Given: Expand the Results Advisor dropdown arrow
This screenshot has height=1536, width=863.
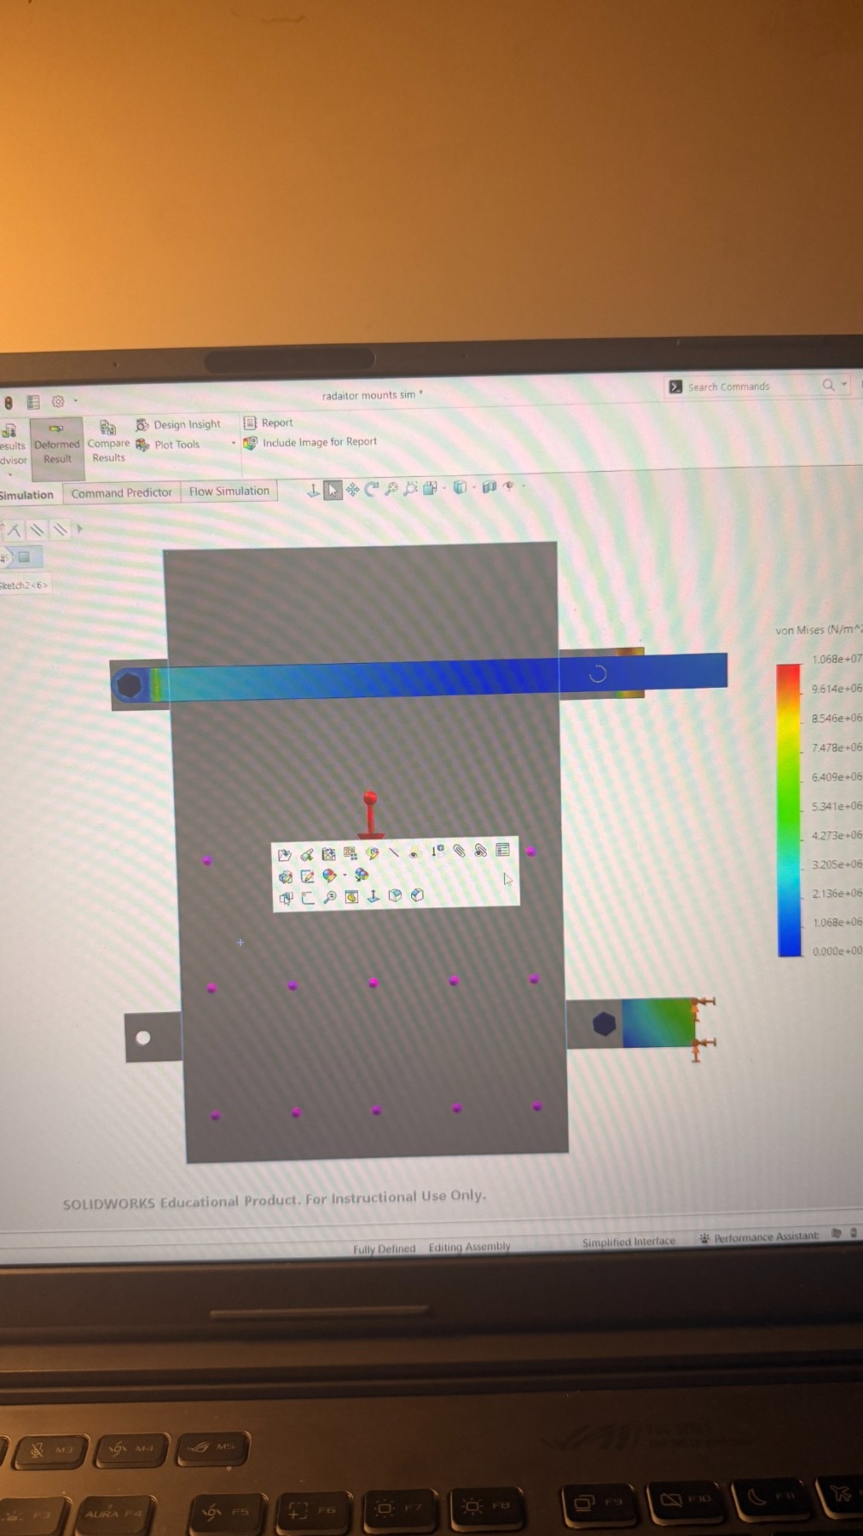Looking at the screenshot, I should pyautogui.click(x=9, y=474).
